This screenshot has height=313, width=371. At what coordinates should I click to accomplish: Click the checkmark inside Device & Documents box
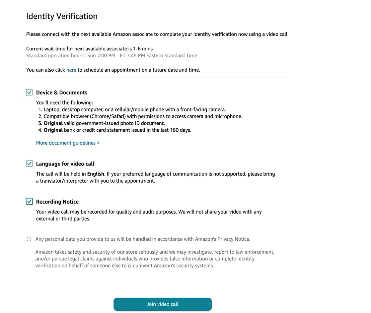tap(29, 92)
